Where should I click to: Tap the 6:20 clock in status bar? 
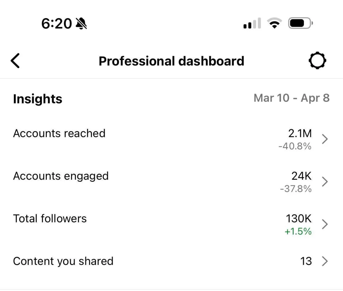pos(56,23)
